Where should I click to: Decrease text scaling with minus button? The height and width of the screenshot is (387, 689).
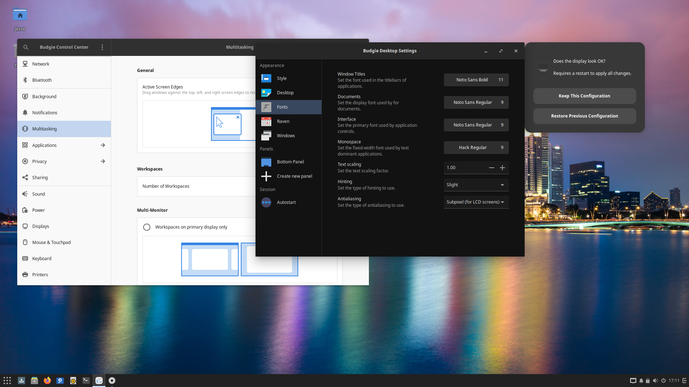492,168
